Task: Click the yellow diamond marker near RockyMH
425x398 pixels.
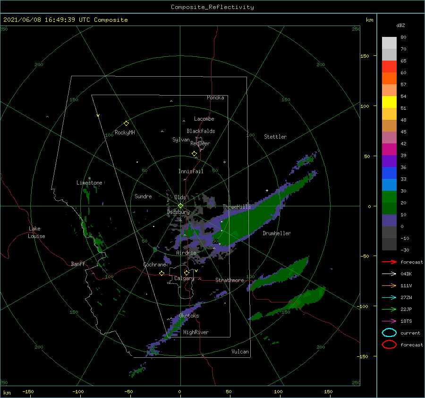Action: tap(126, 124)
